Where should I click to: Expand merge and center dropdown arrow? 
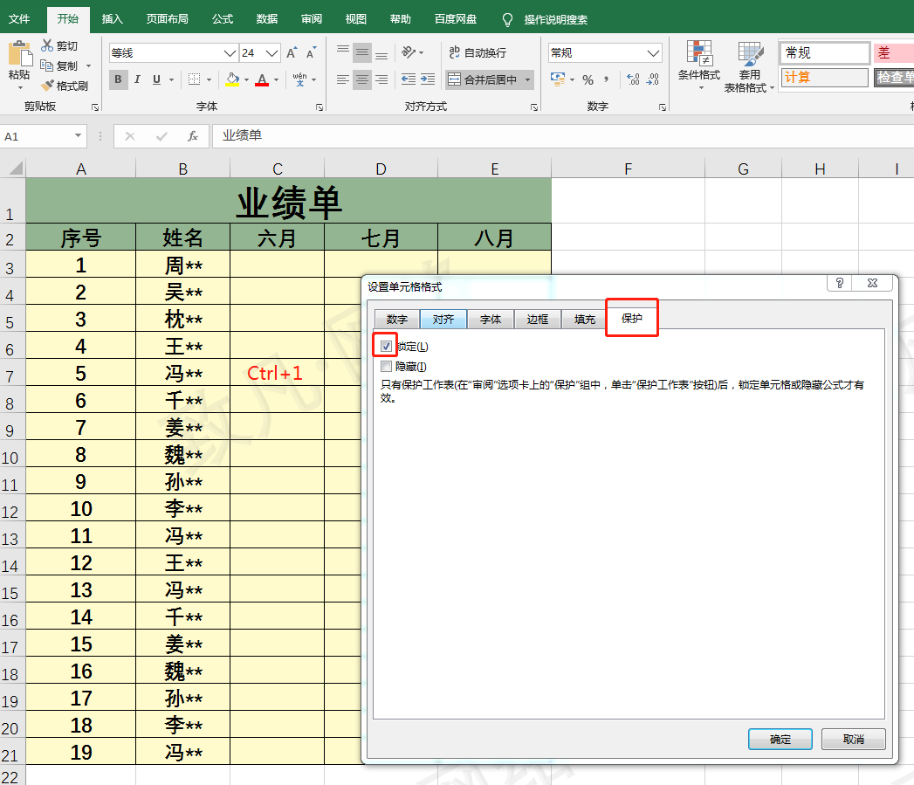click(527, 79)
